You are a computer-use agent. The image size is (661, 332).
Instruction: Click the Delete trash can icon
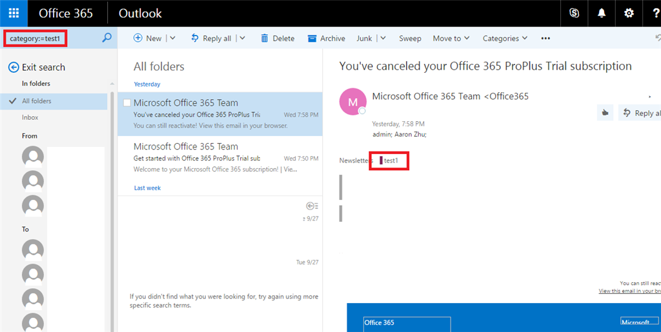(x=265, y=38)
